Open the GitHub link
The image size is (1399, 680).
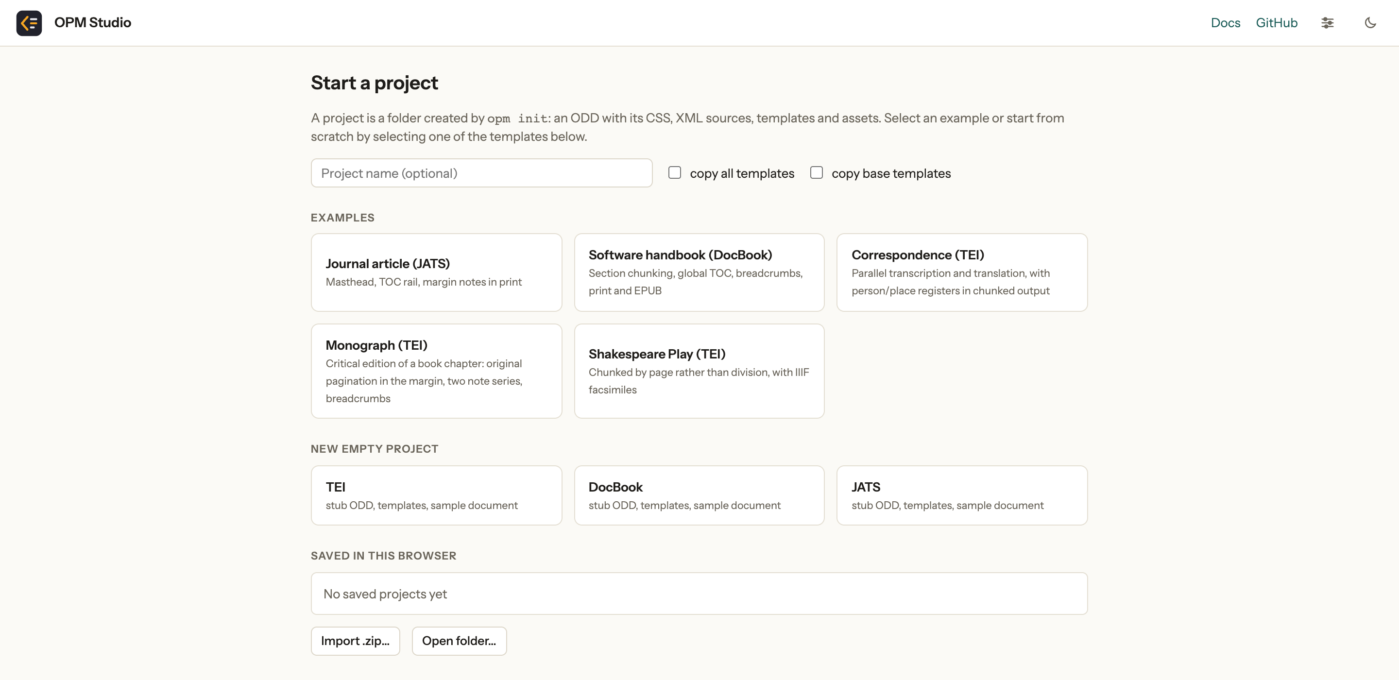[x=1276, y=23]
